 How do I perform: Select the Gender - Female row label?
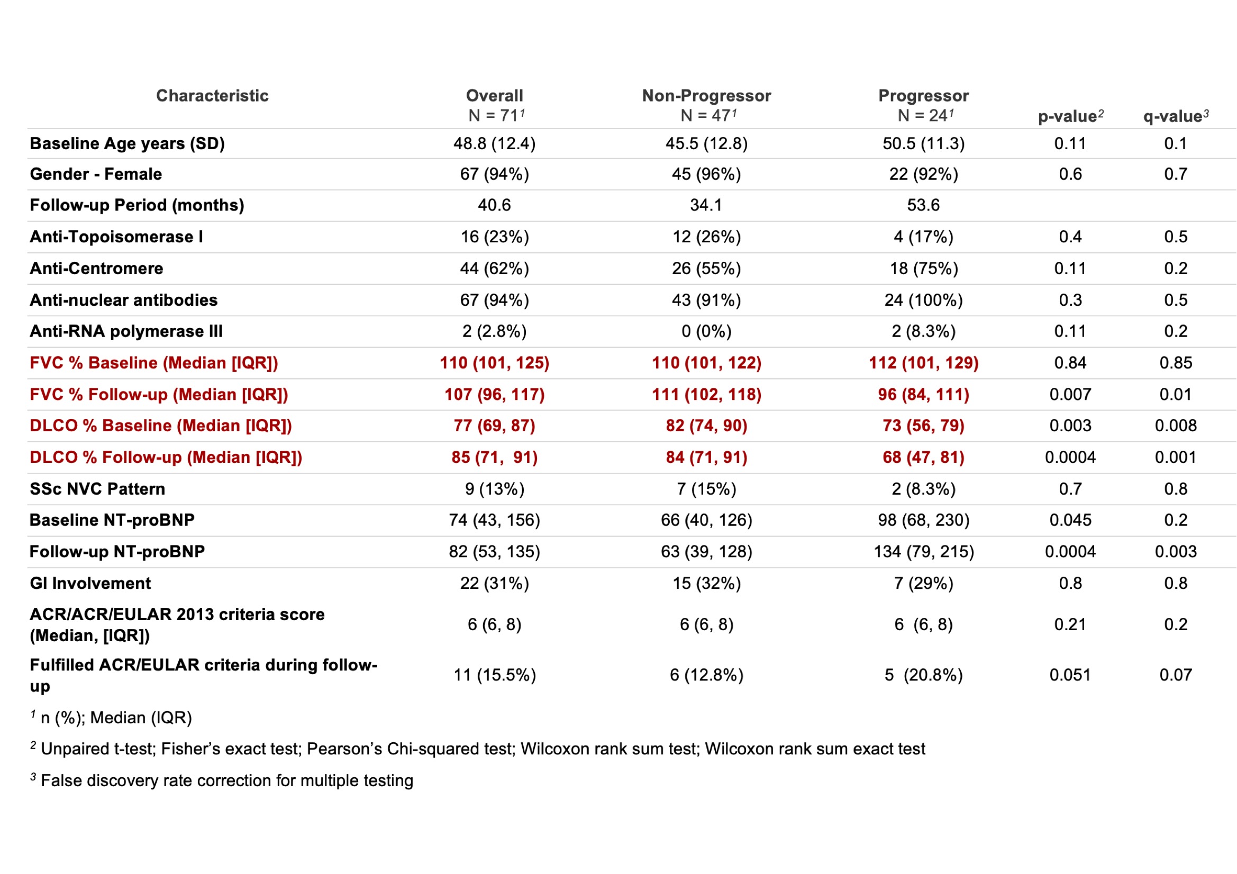[x=96, y=175]
